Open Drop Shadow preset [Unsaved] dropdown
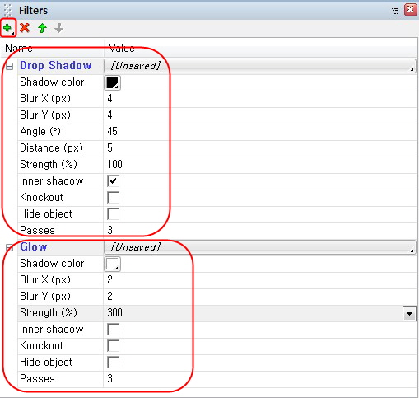This screenshot has height=398, width=419. click(x=260, y=66)
